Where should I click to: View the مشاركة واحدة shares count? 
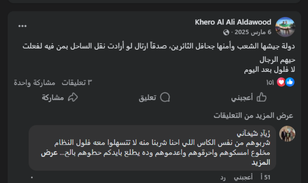point(35,83)
